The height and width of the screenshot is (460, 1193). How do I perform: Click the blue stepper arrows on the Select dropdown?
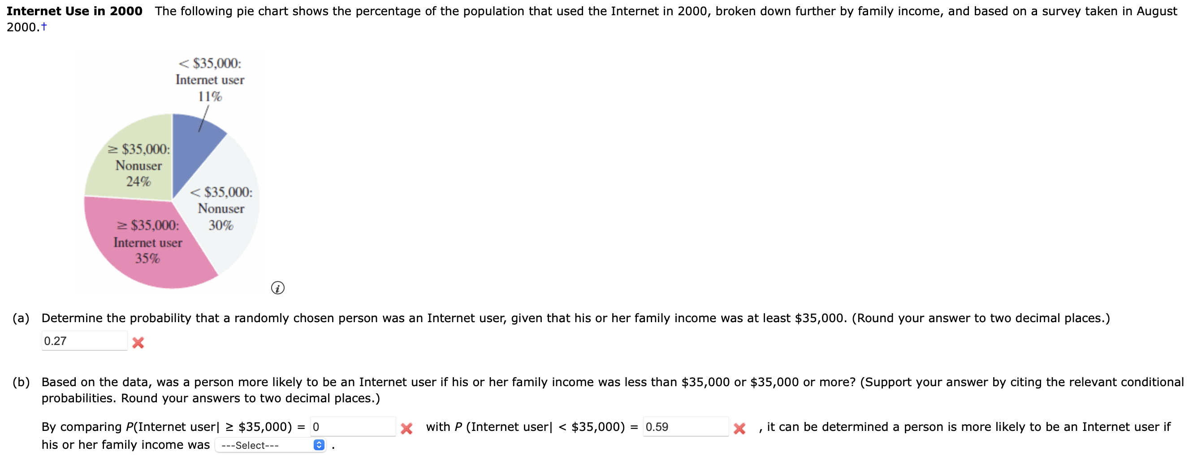click(319, 446)
